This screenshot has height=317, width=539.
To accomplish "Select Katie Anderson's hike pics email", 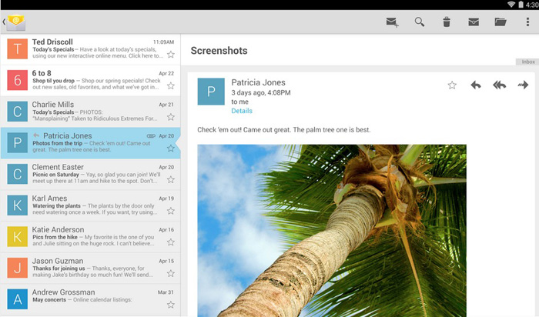I will 92,236.
